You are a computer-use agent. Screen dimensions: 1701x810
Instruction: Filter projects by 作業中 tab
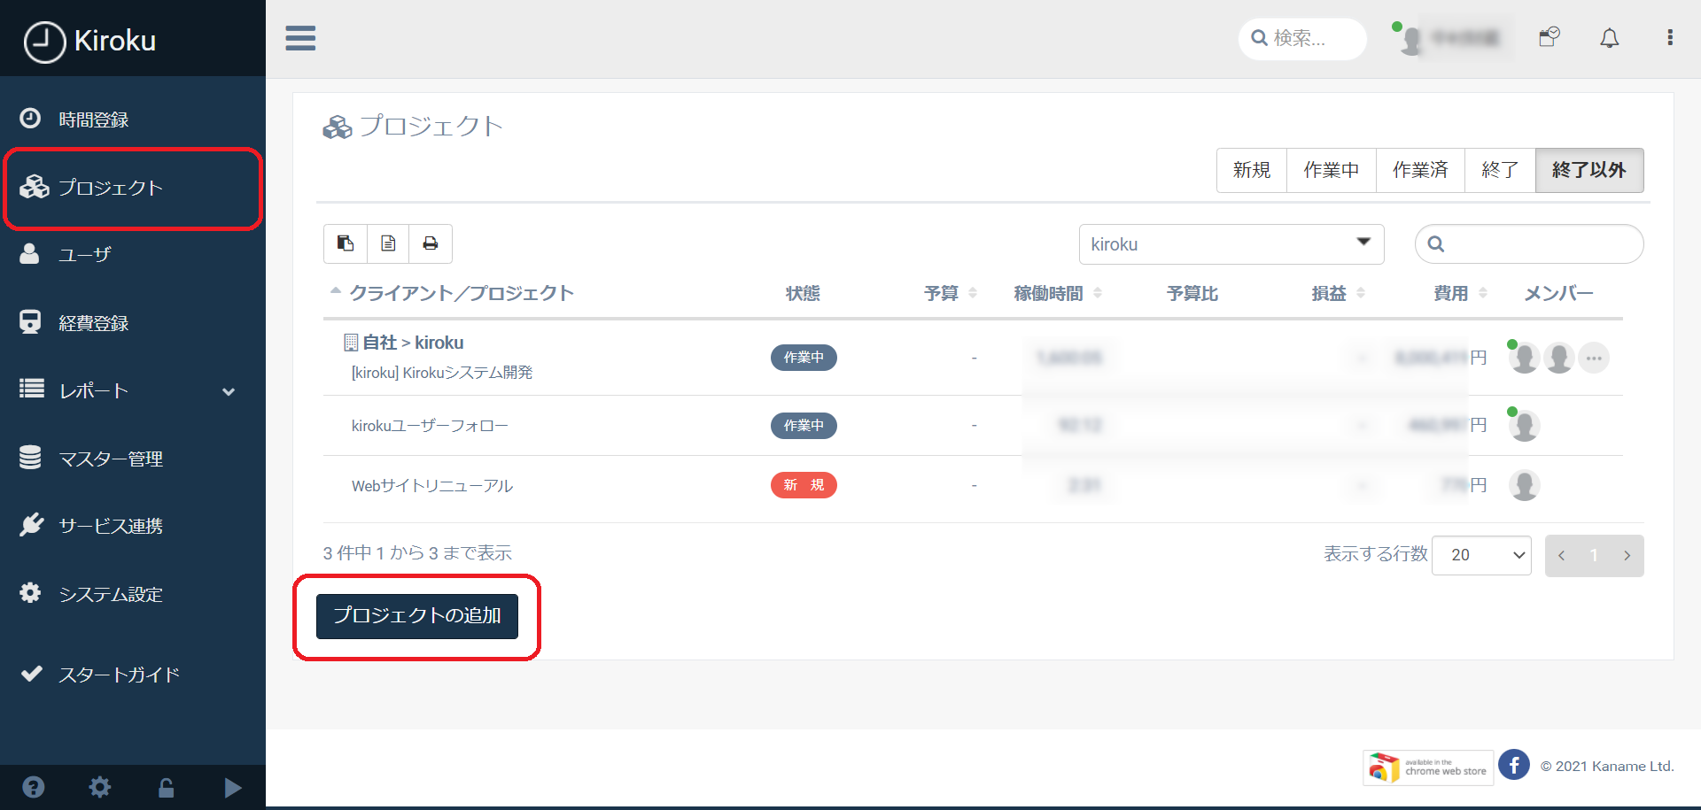tap(1332, 170)
